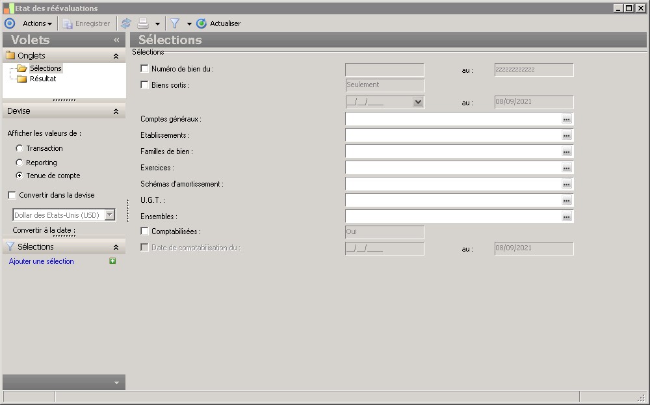Image resolution: width=650 pixels, height=405 pixels.
Task: Open the U.G.T. browse ellipsis button
Action: [x=567, y=200]
